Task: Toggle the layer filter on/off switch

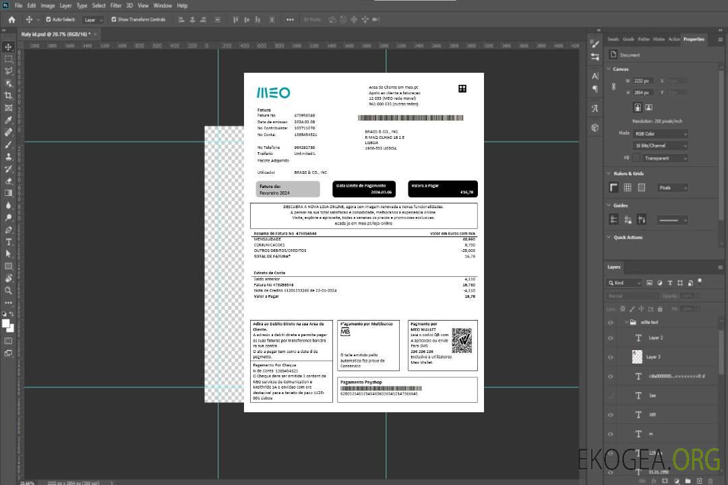Action: pyautogui.click(x=700, y=282)
